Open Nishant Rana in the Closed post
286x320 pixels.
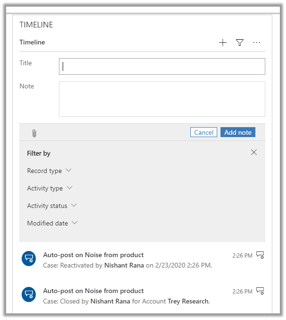click(110, 301)
